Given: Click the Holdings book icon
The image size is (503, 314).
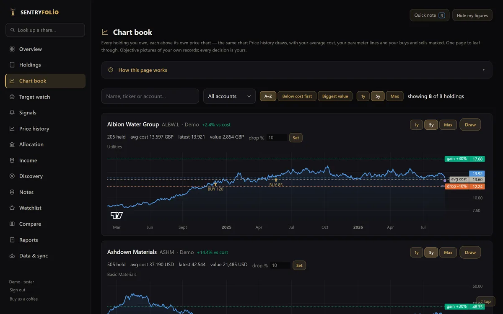Looking at the screenshot, I should [x=12, y=65].
